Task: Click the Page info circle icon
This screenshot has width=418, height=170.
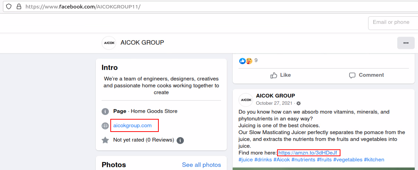Action: [x=105, y=111]
